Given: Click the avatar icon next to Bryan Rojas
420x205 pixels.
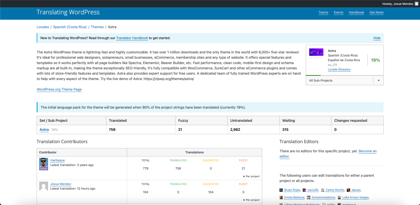Looking at the screenshot, I should pyautogui.click(x=281, y=190).
